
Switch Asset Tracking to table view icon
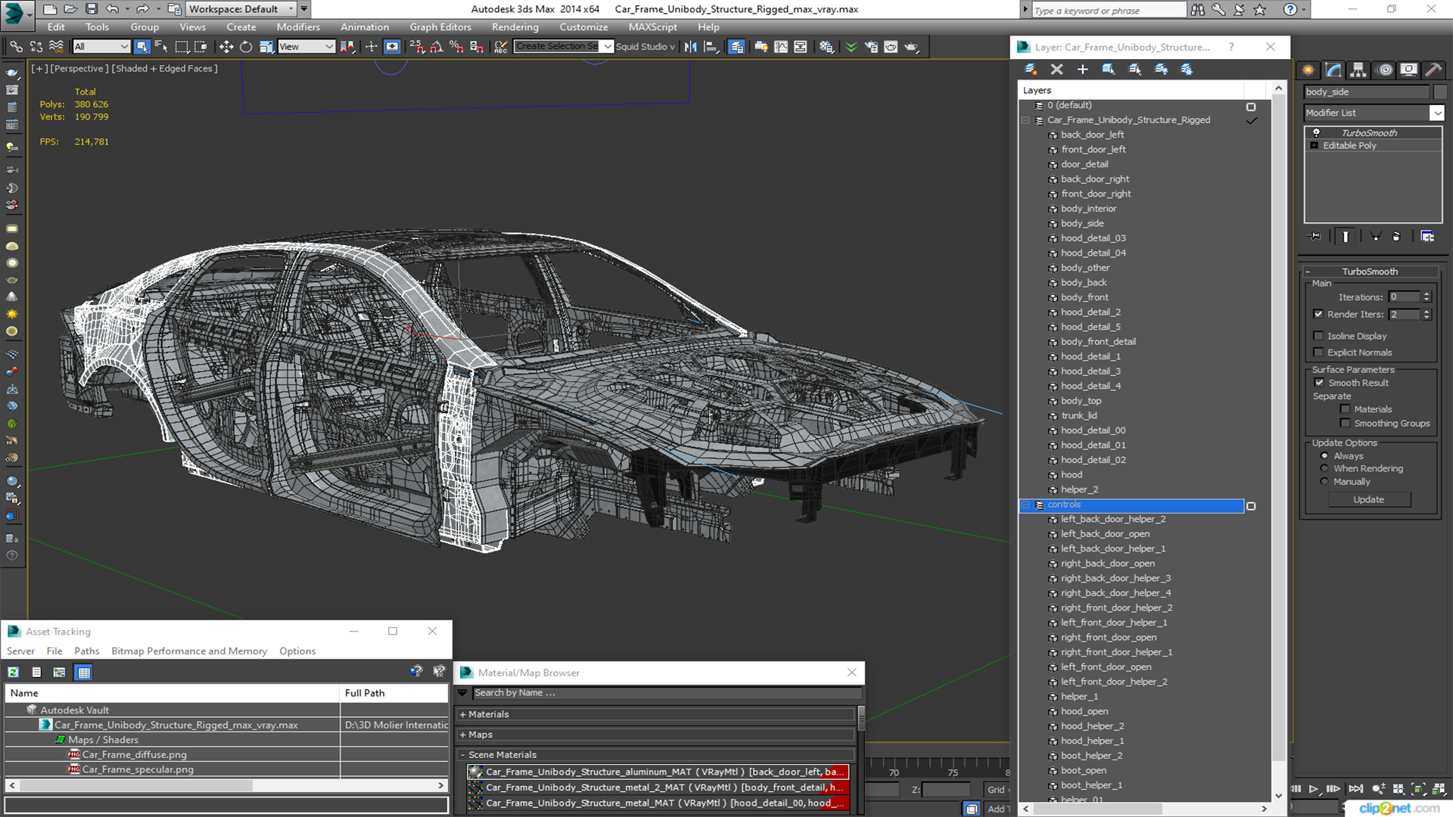coord(83,672)
